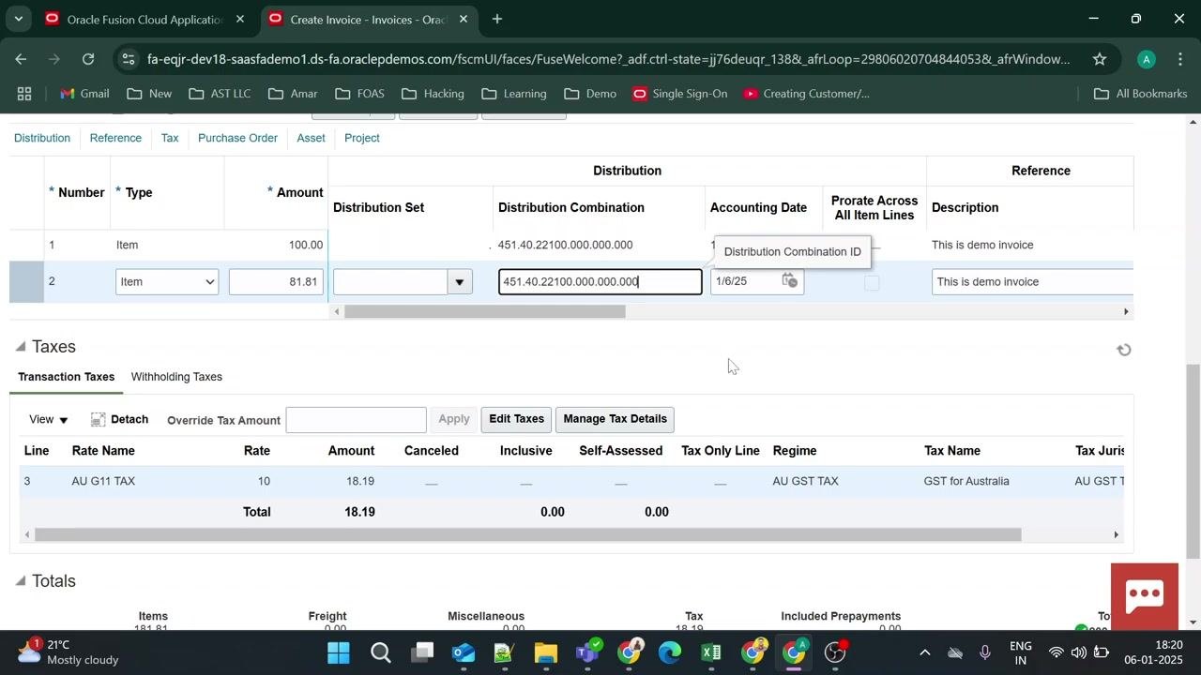
Task: Open the Distribution Set dropdown arrow
Action: (460, 281)
